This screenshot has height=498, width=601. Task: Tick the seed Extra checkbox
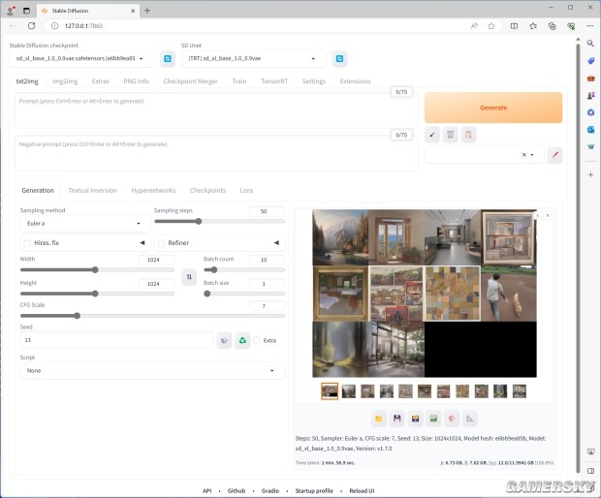click(257, 340)
